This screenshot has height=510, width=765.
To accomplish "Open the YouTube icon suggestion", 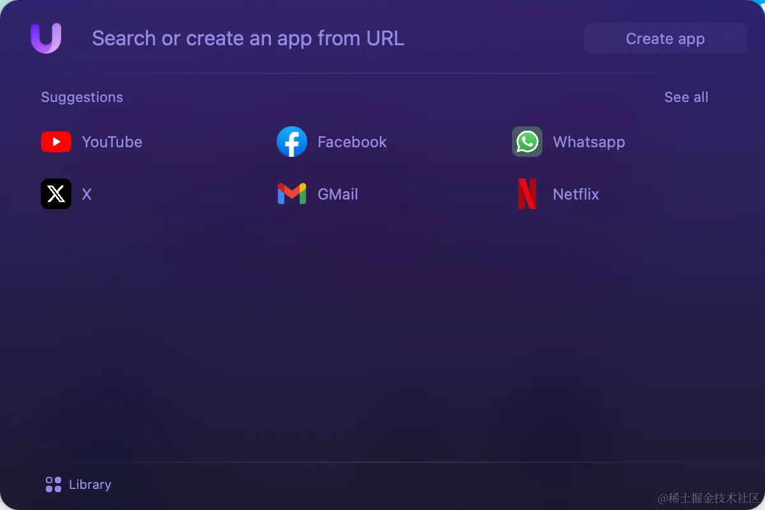I will point(56,142).
